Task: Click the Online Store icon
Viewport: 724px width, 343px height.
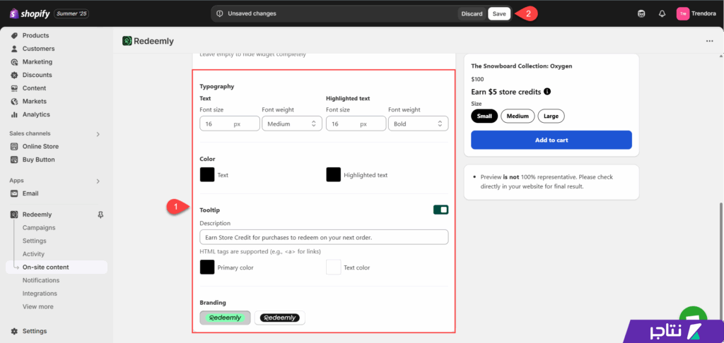Action: pos(14,147)
